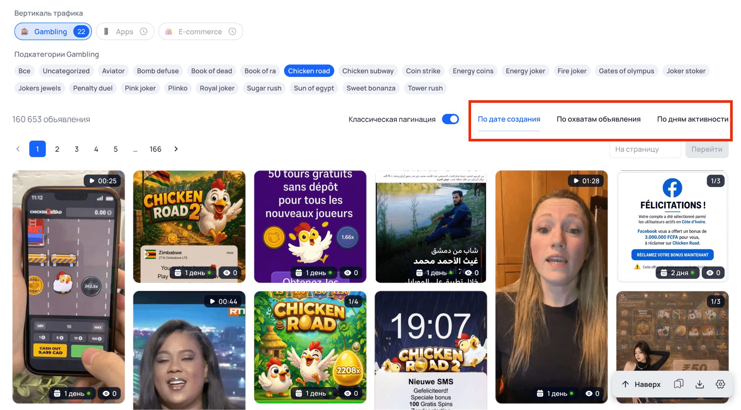
Task: Click the Наверх back-to-top button
Action: [x=642, y=384]
